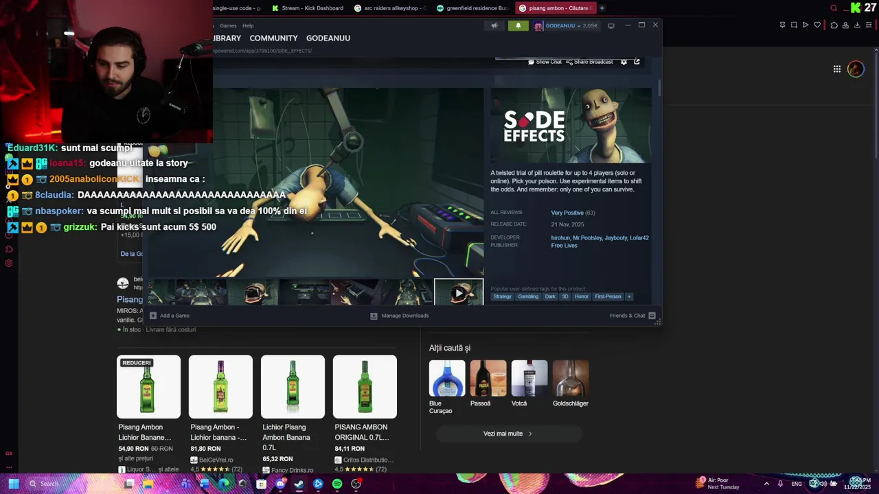Select Passoã related search
Screen dimensions: 879x494
pos(488,384)
